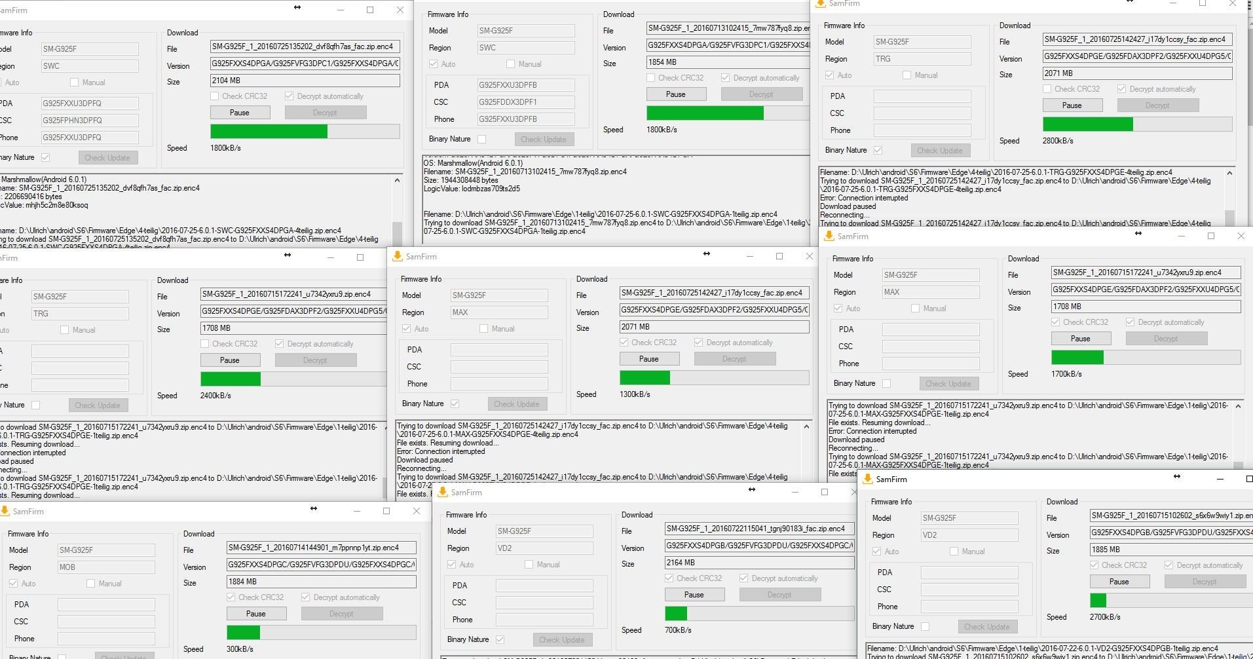Toggle Check CRC32 in SWC 2104 MB window
This screenshot has width=1253, height=659.
(215, 96)
